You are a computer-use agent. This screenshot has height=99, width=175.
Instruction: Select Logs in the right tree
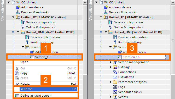[x=121, y=87]
